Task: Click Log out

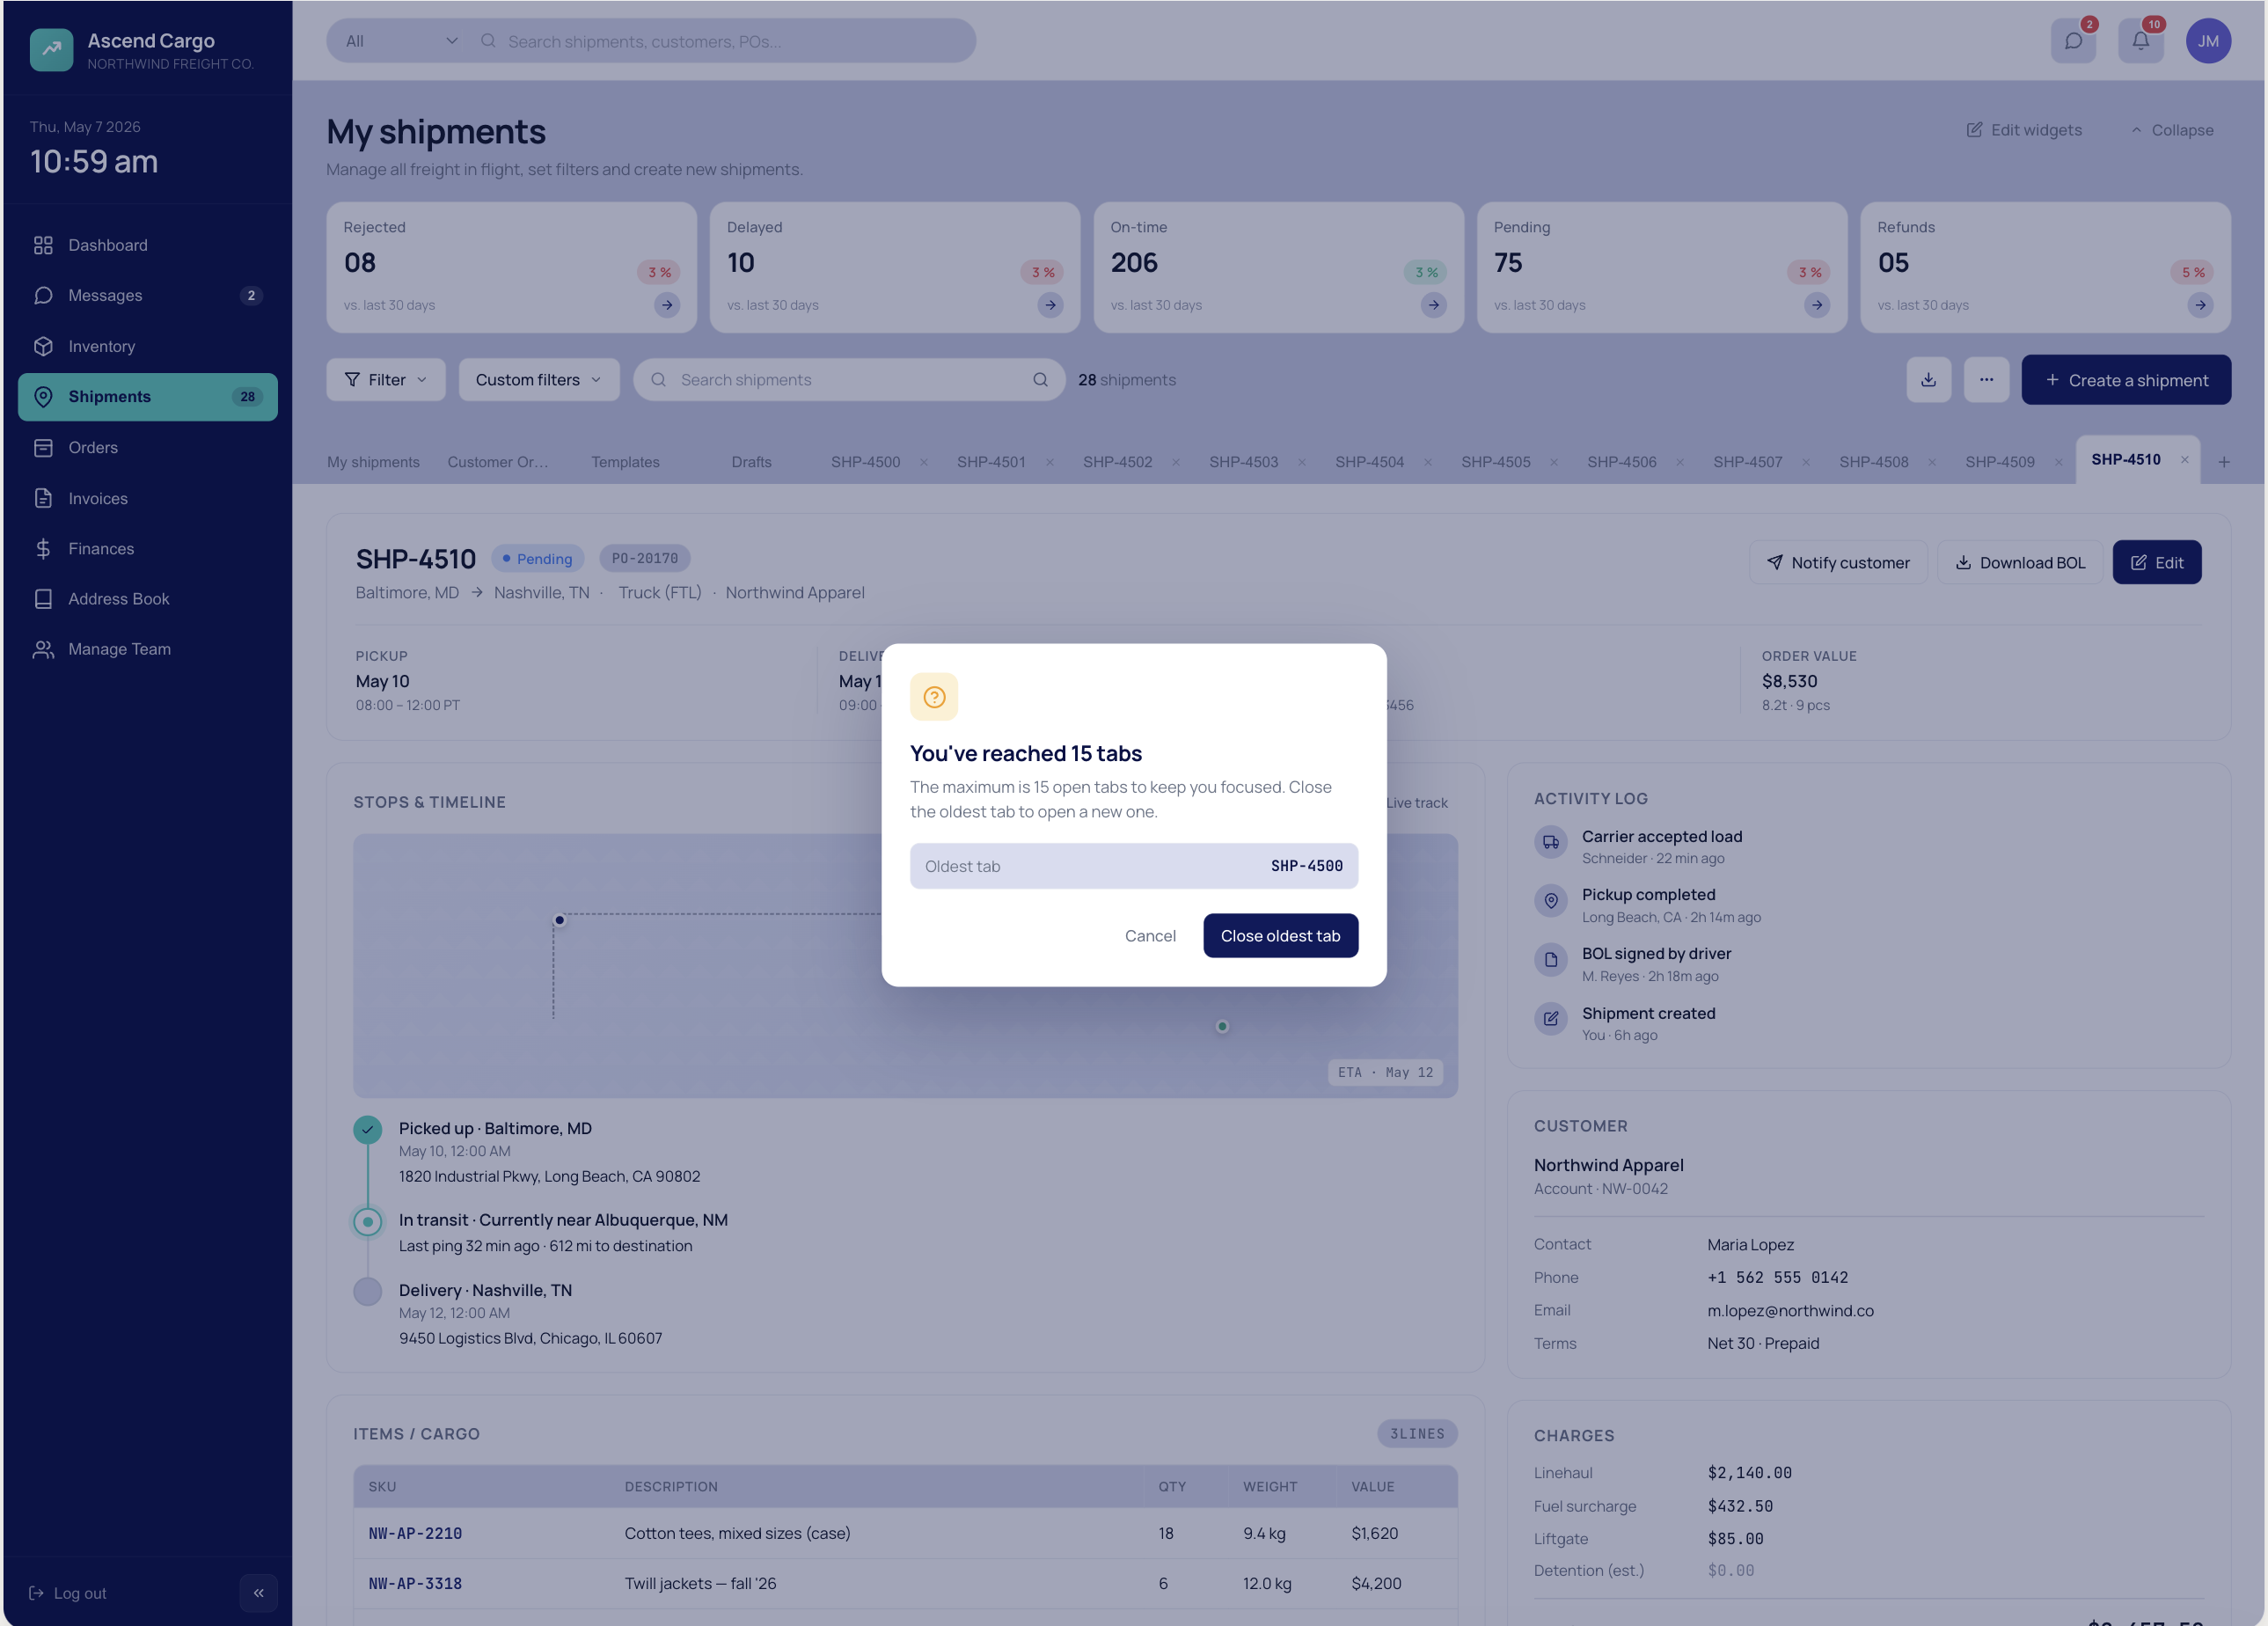Action: pyautogui.click(x=68, y=1593)
